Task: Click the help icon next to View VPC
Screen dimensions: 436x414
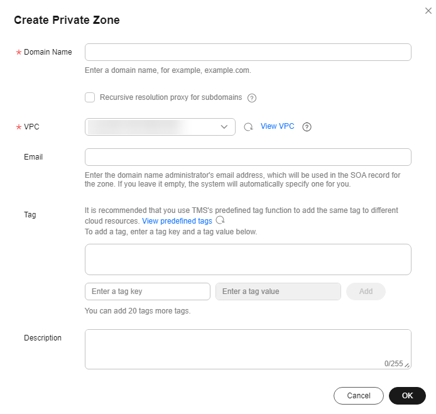Action: 307,127
